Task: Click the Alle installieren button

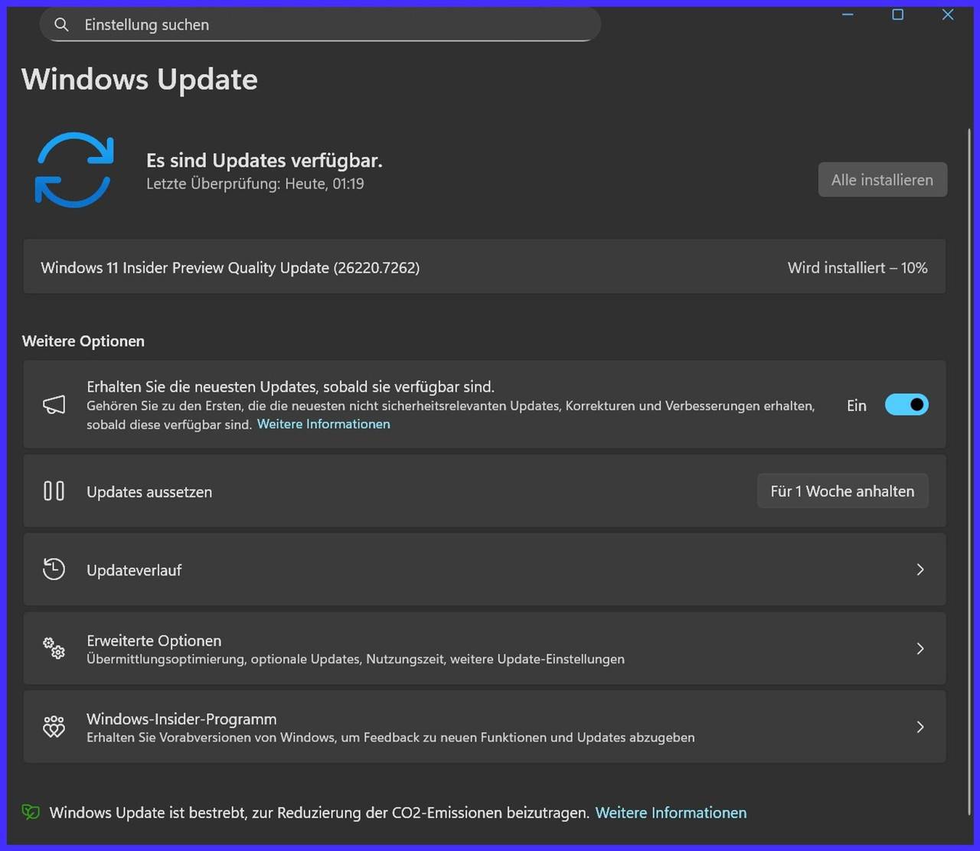Action: click(882, 180)
